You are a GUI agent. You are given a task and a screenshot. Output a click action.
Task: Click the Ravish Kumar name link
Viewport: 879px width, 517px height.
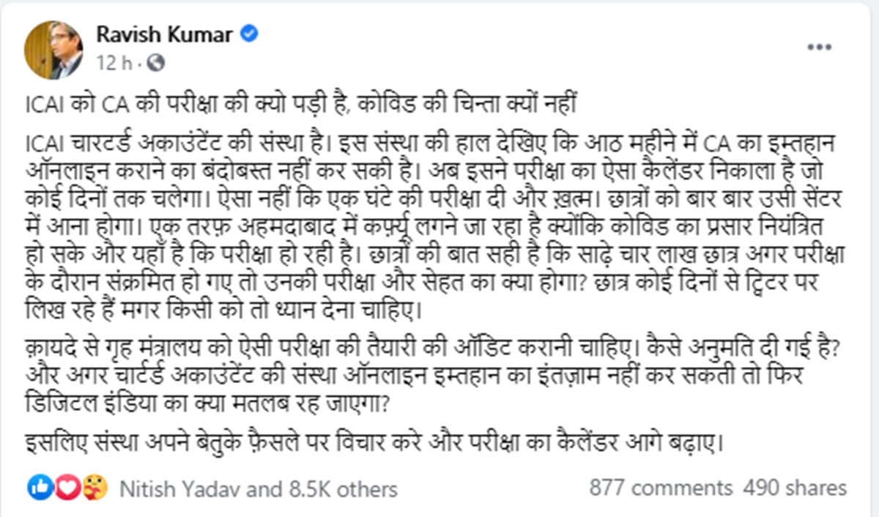(166, 34)
